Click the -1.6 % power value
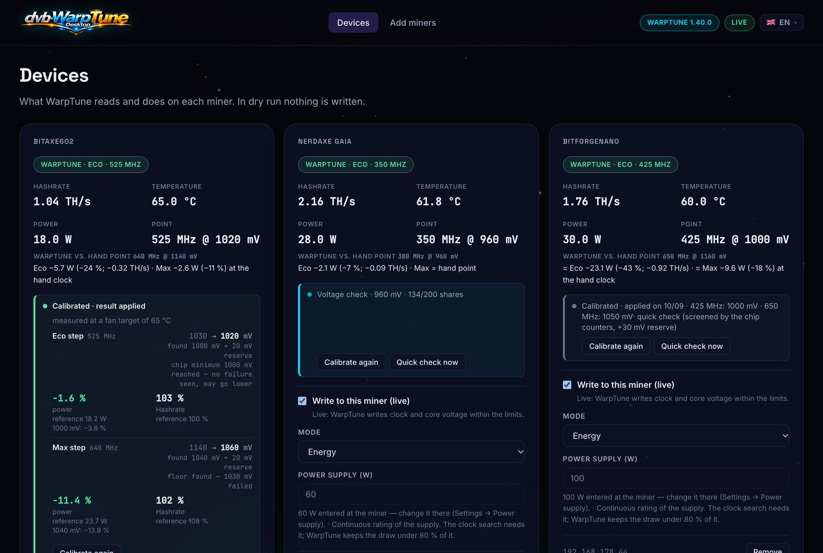Image resolution: width=823 pixels, height=553 pixels. click(x=69, y=398)
